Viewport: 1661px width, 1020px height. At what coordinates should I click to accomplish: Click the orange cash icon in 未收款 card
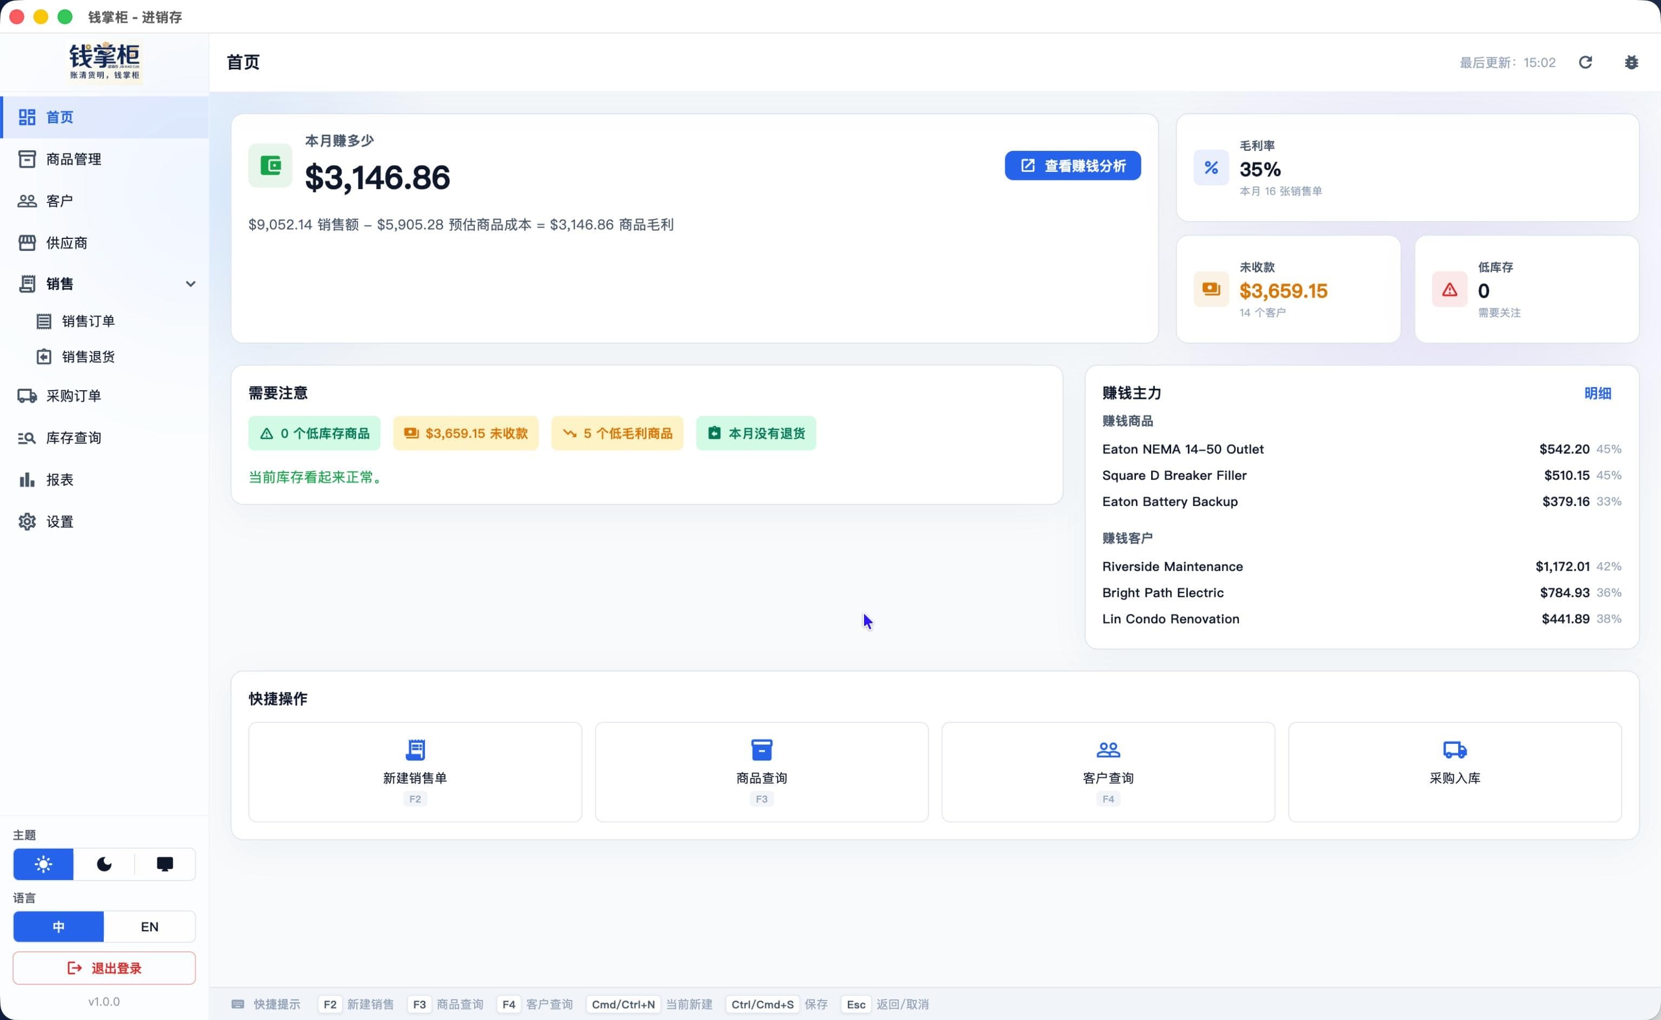pyautogui.click(x=1211, y=289)
